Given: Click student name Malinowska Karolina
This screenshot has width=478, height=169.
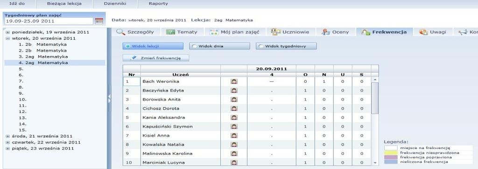Looking at the screenshot, I should point(168,154).
